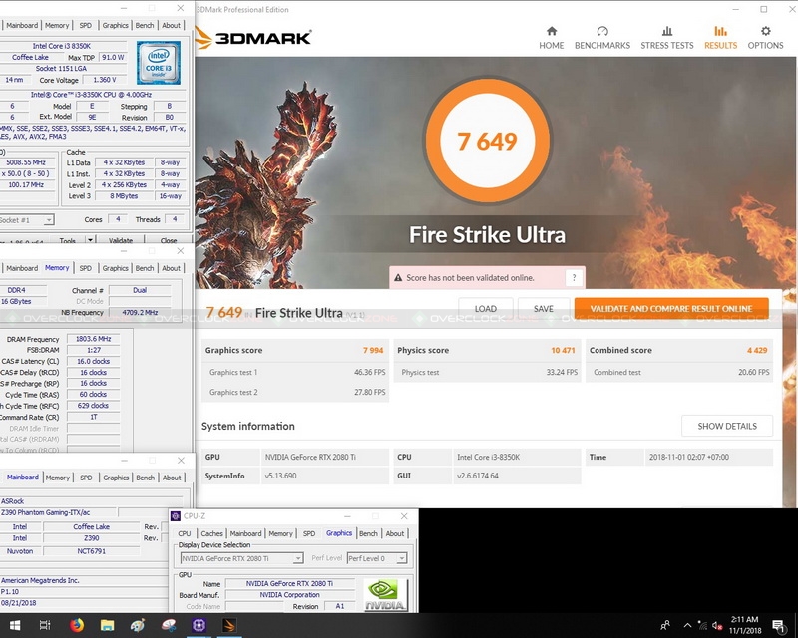Click the SystemInfo version v5.13.690
This screenshot has width=798, height=638.
280,476
